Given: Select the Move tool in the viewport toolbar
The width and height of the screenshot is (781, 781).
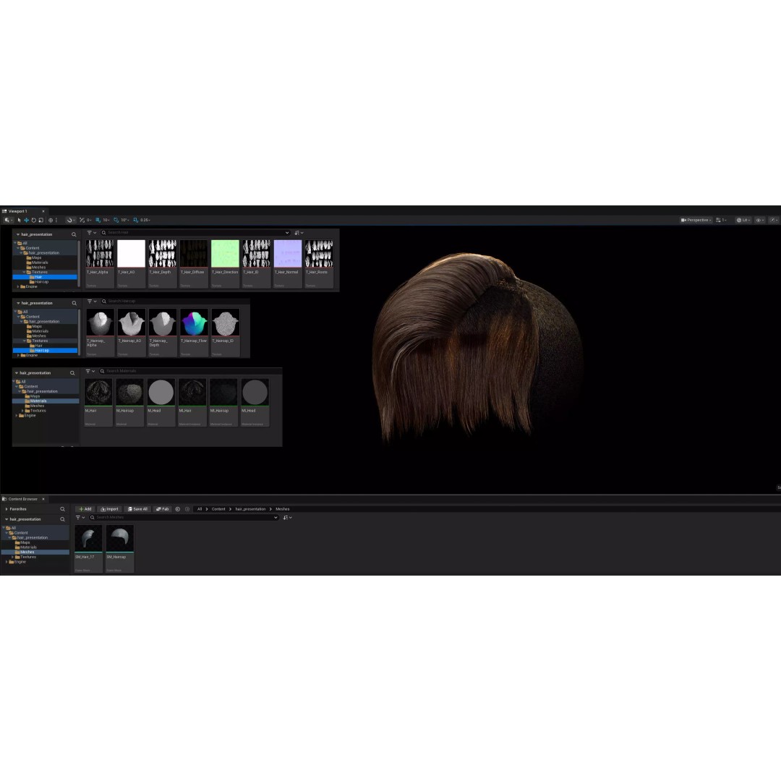Looking at the screenshot, I should tap(26, 220).
